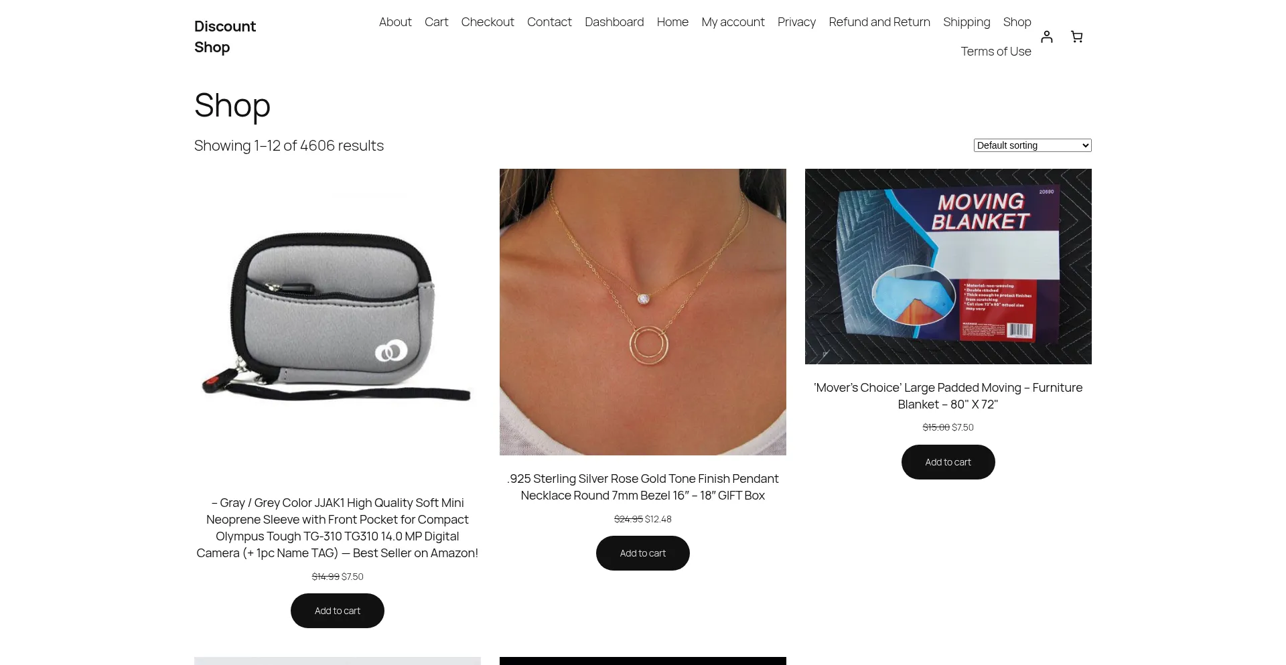Open the Moving Blanket product image
This screenshot has width=1286, height=665.
tap(948, 267)
